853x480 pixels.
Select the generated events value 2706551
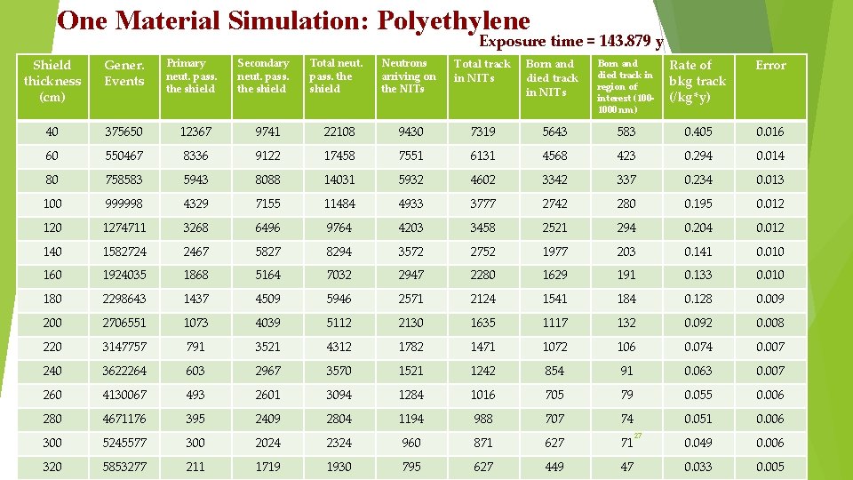click(124, 323)
